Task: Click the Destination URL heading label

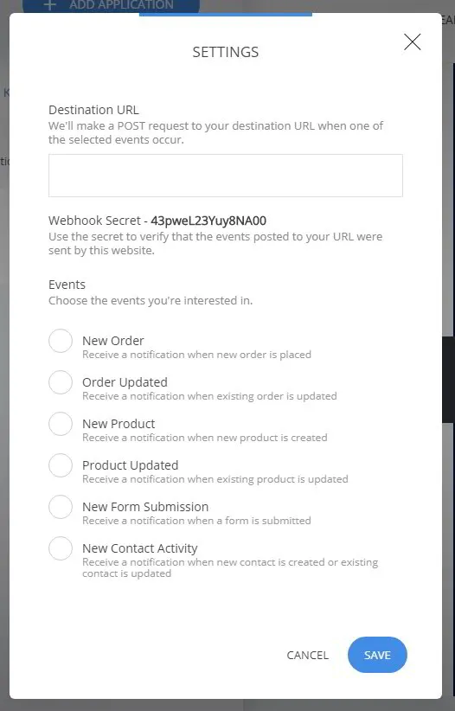Action: click(x=93, y=110)
